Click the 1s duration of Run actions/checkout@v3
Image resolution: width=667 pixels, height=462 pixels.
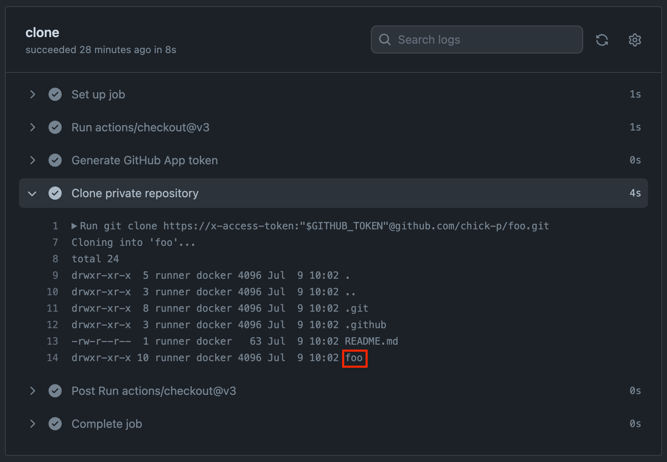(x=635, y=127)
